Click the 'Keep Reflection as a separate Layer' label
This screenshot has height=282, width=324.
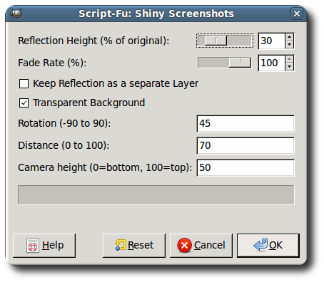point(116,83)
